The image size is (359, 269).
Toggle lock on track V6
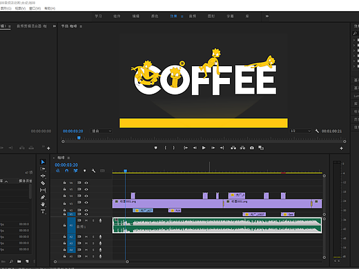[64, 183]
